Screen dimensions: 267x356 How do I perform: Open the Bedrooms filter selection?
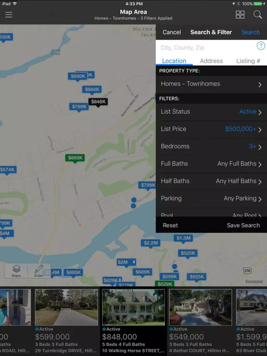coord(211,146)
